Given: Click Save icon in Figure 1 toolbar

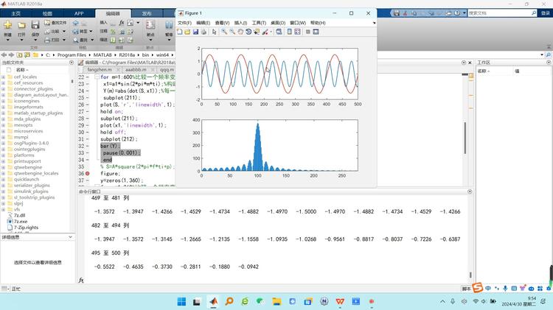Looking at the screenshot, I should 195,32.
